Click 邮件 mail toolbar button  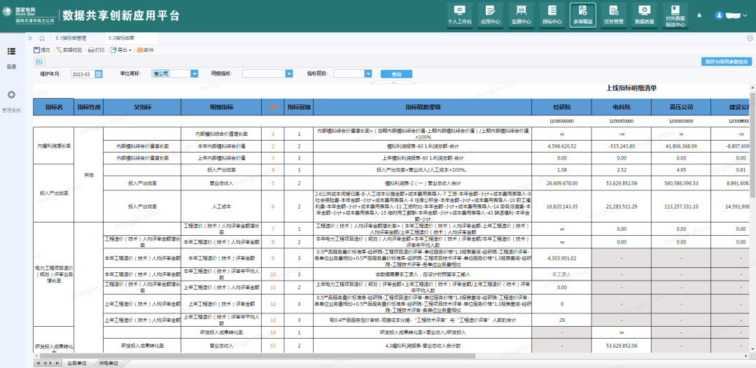click(x=146, y=50)
